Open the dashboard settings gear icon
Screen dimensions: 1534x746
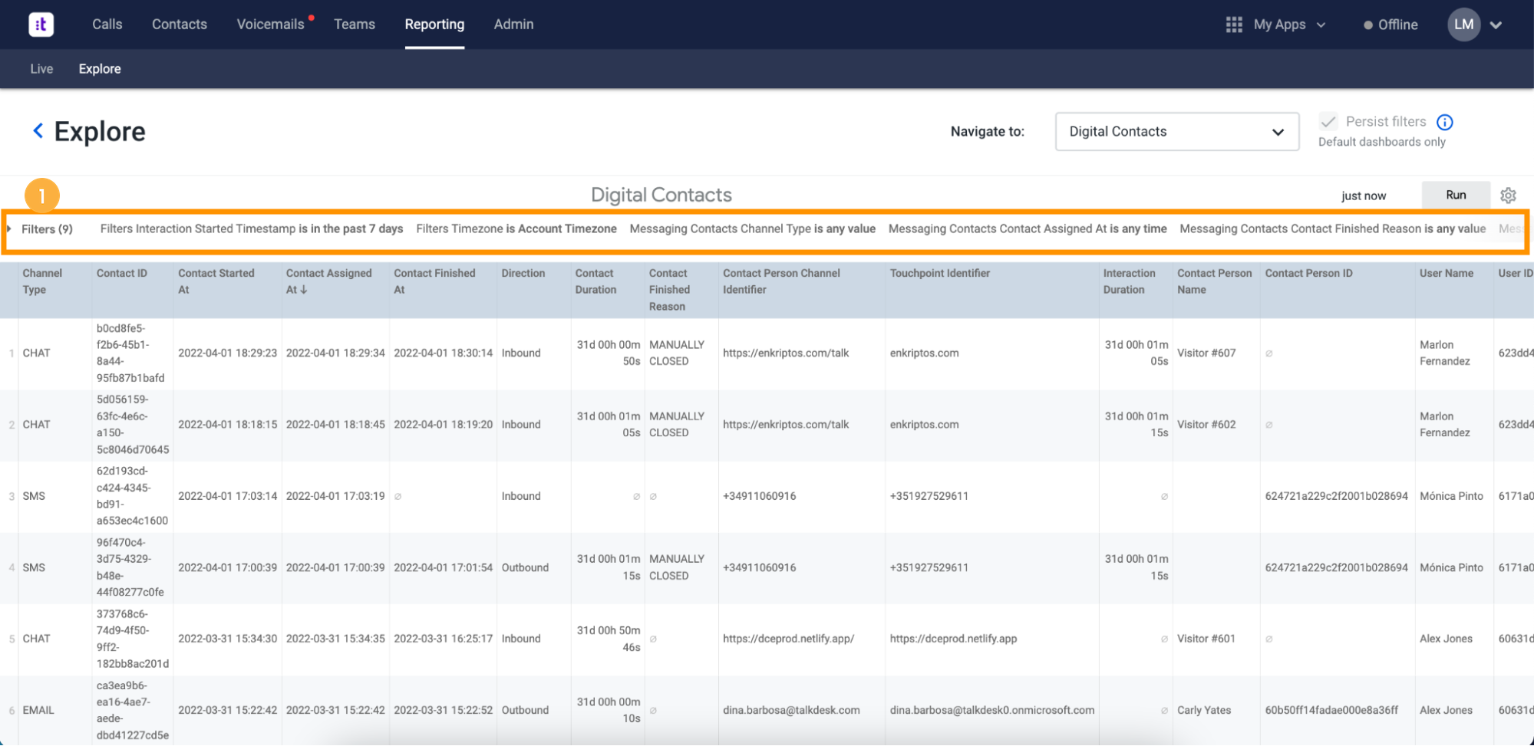pos(1508,196)
